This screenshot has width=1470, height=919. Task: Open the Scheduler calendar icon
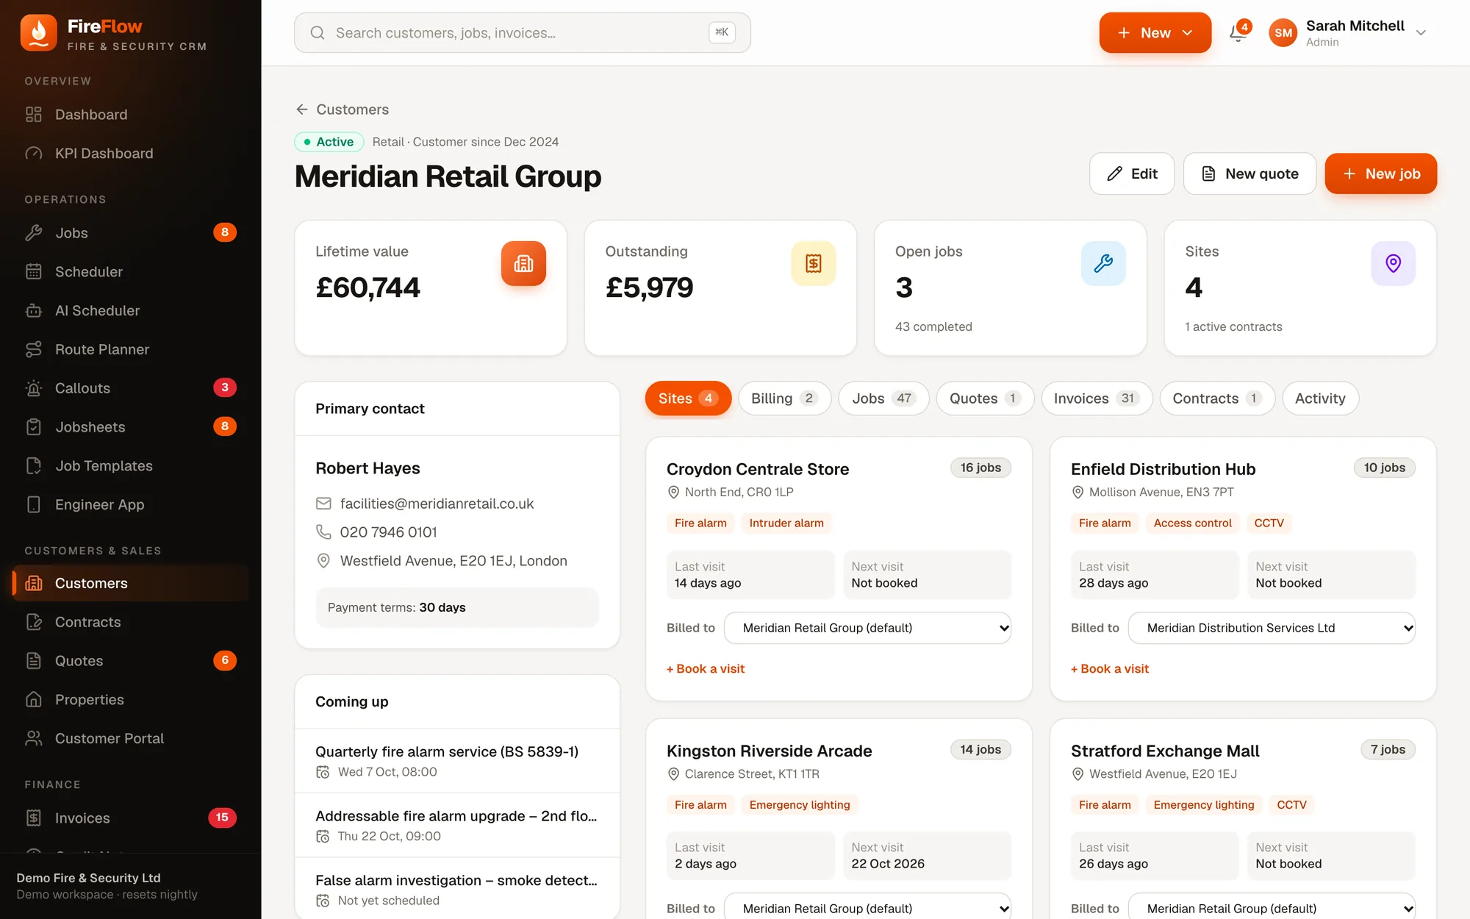tap(34, 272)
